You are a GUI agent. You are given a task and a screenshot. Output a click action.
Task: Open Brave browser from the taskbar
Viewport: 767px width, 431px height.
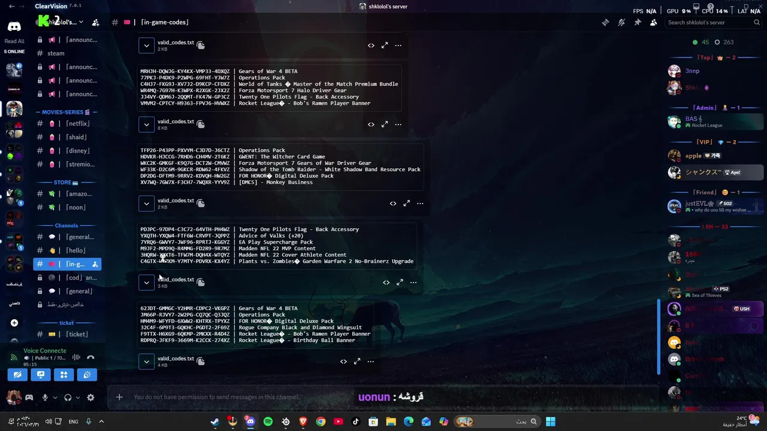[x=303, y=421]
